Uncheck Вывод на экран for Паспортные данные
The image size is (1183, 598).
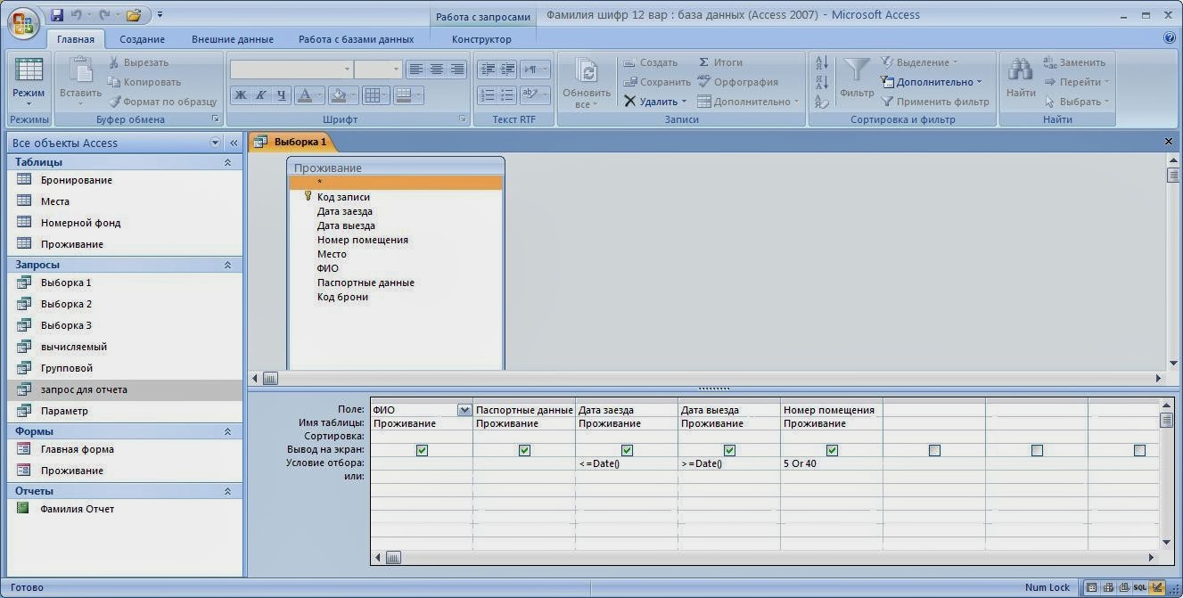click(x=524, y=450)
